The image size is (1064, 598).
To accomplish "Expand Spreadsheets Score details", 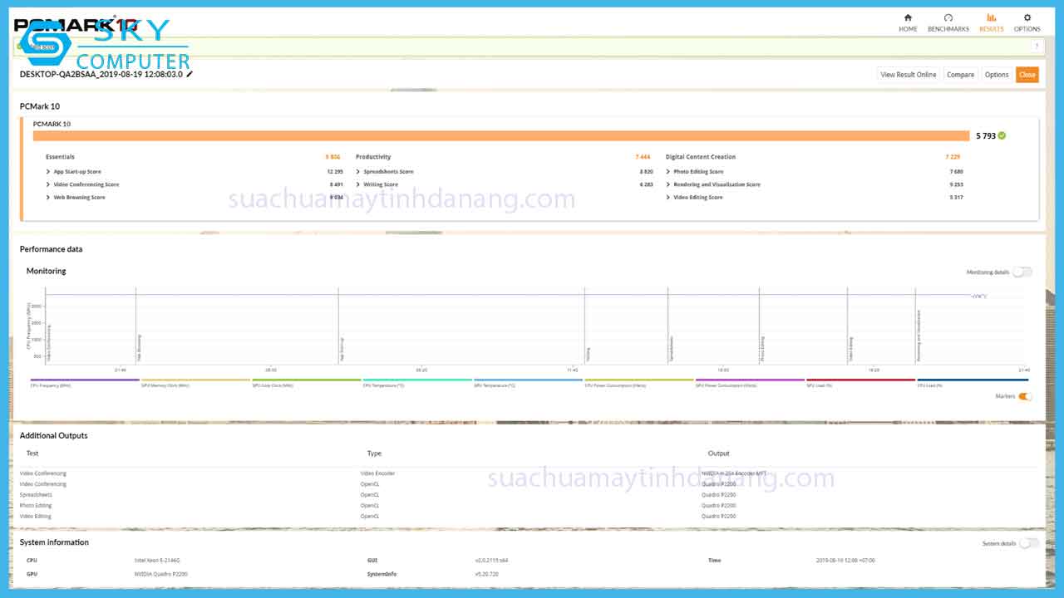I will click(x=359, y=172).
